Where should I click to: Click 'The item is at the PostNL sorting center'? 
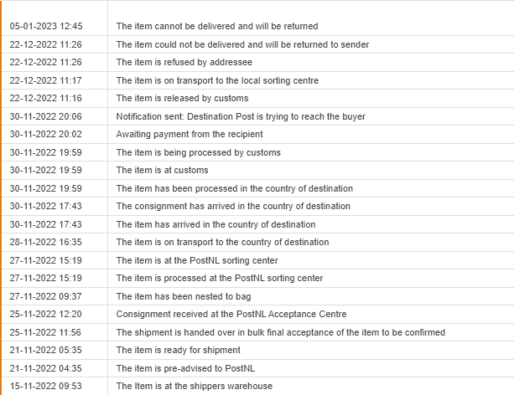197,260
